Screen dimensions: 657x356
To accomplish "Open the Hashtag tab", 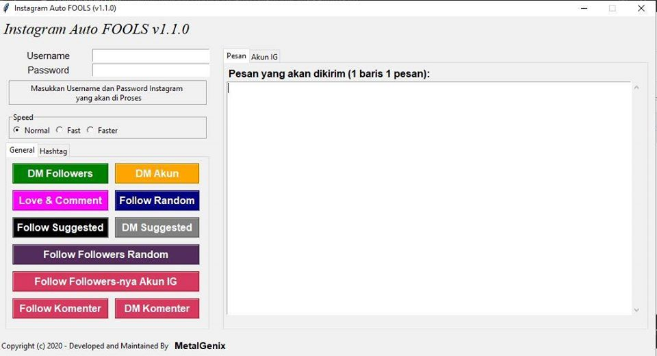I will click(53, 151).
